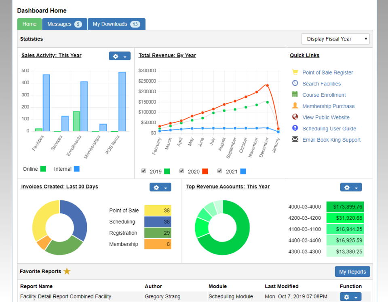This screenshot has width=388, height=302.
Task: Open the My Downloads tab
Action: coord(116,24)
